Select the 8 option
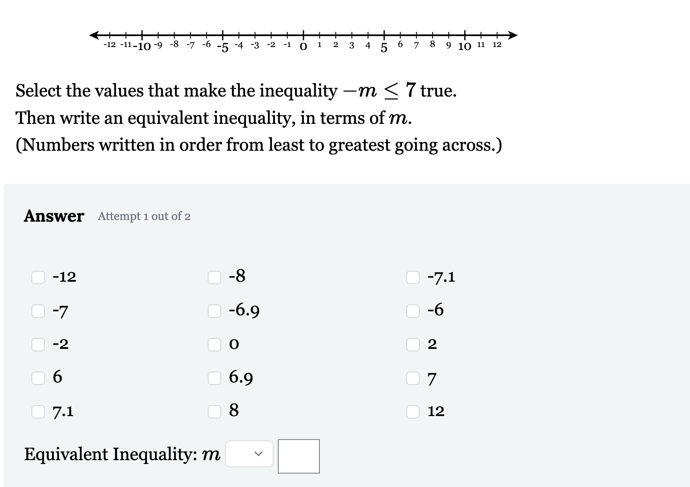This screenshot has width=690, height=487. coord(215,411)
